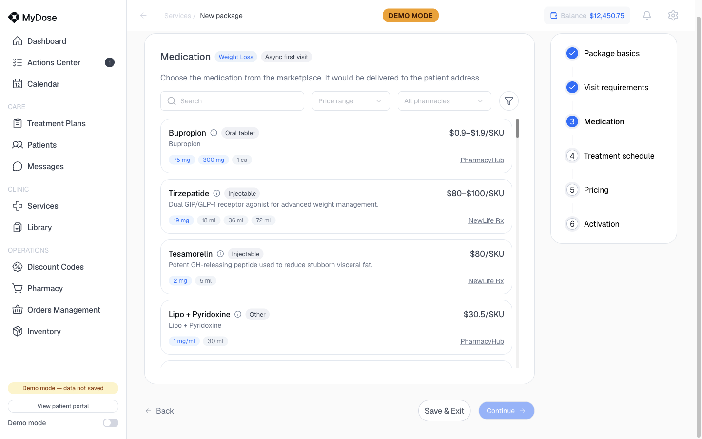
Task: Click the Inventory box icon
Action: (18, 331)
